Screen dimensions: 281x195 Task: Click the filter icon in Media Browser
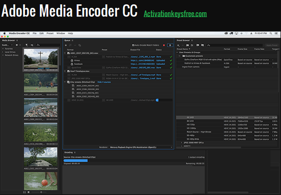tap(27, 45)
